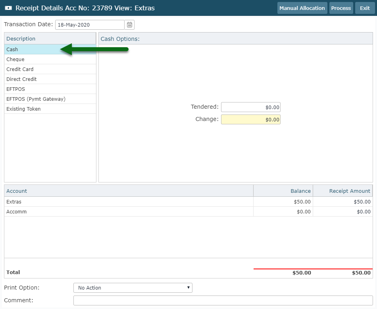Click the Account column header
Viewport: 377px width, 309px height.
tap(129, 191)
